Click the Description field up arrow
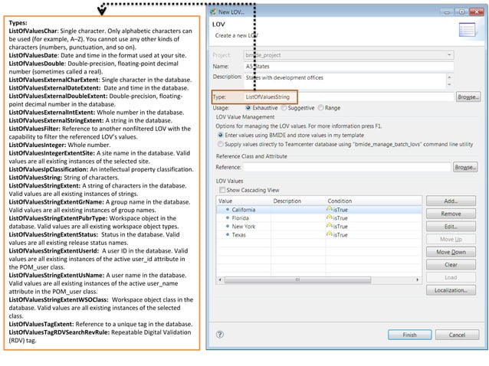The image size is (489, 366). (x=449, y=77)
